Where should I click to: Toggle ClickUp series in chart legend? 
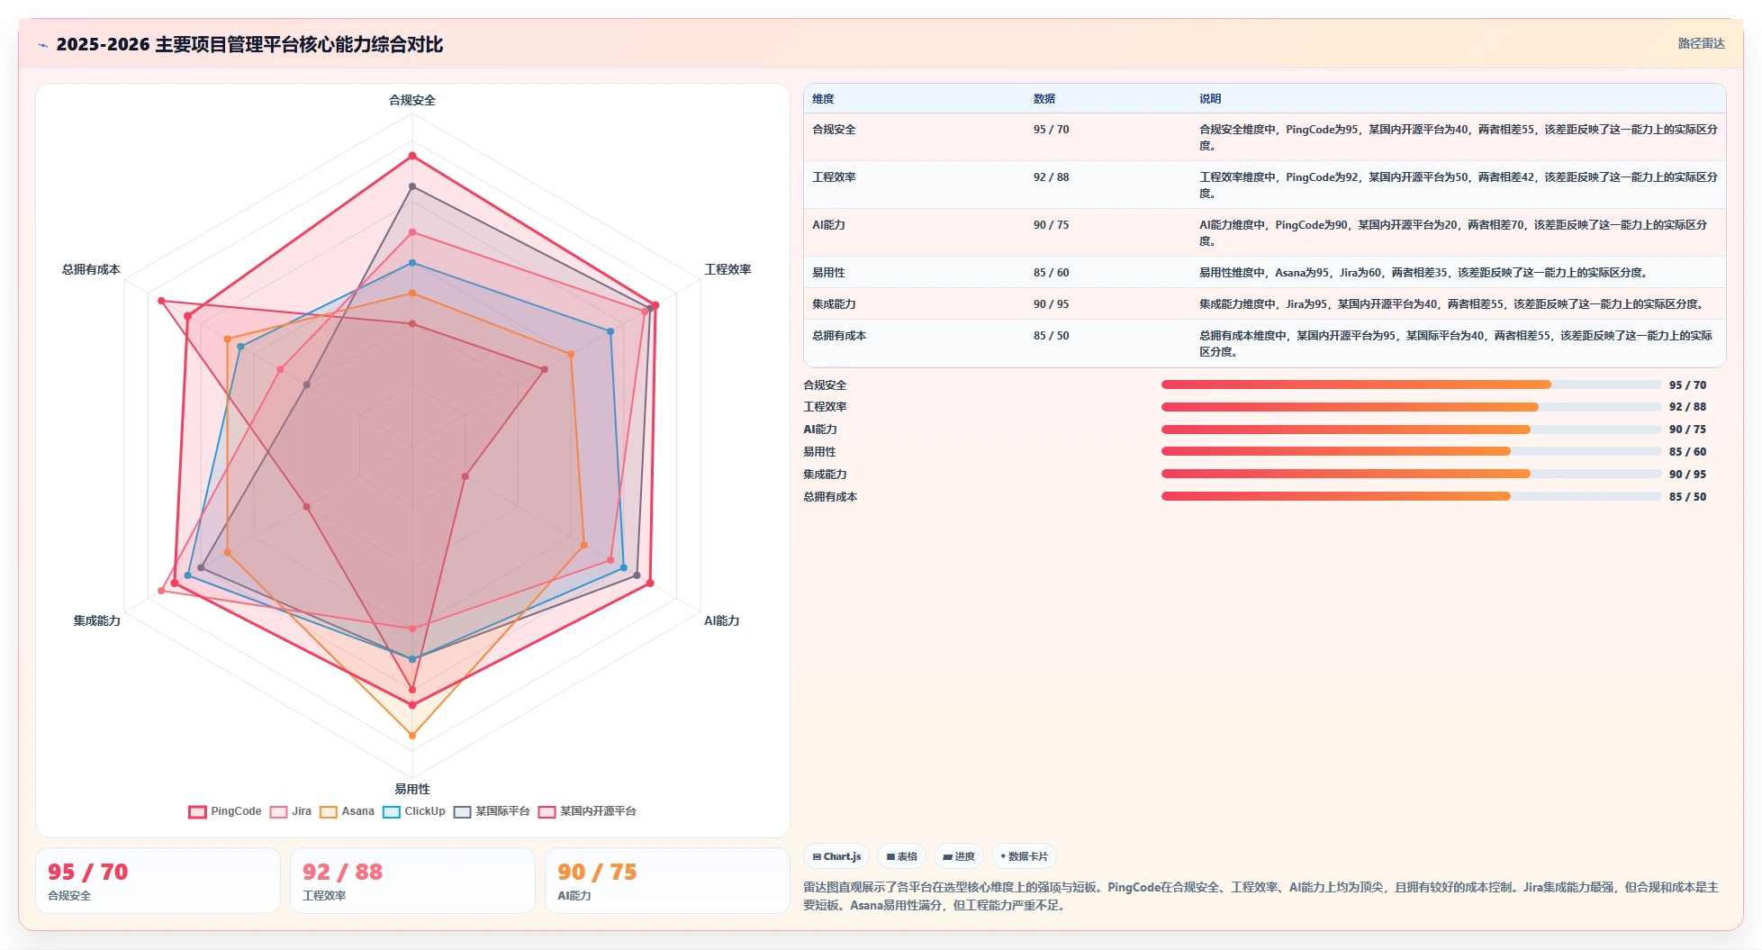tap(414, 811)
